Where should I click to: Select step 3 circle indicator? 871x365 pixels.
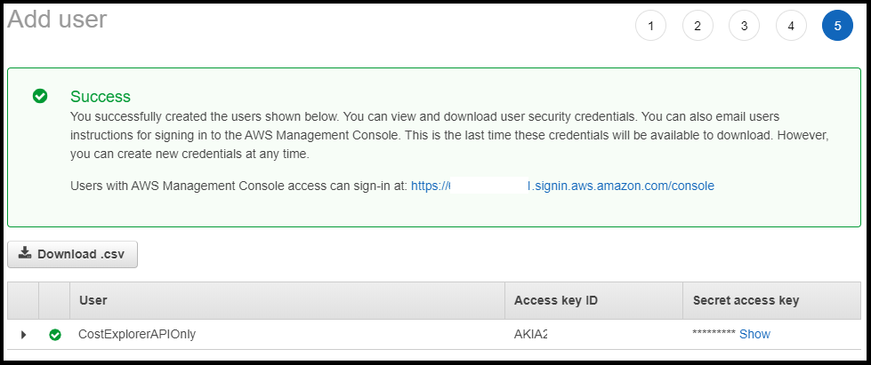coord(744,26)
